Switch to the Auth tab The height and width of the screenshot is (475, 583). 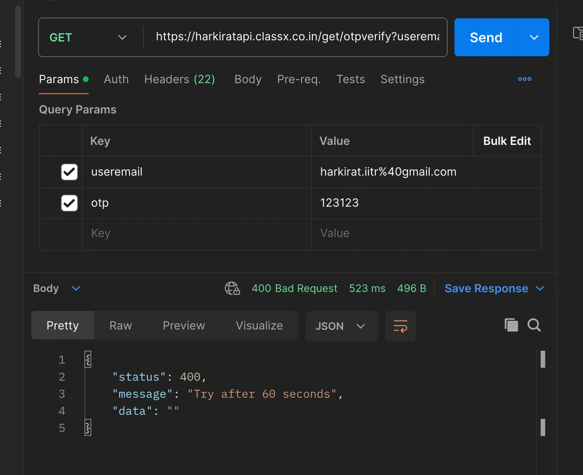coord(116,79)
